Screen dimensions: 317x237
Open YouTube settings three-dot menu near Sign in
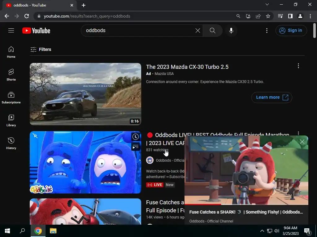267,31
